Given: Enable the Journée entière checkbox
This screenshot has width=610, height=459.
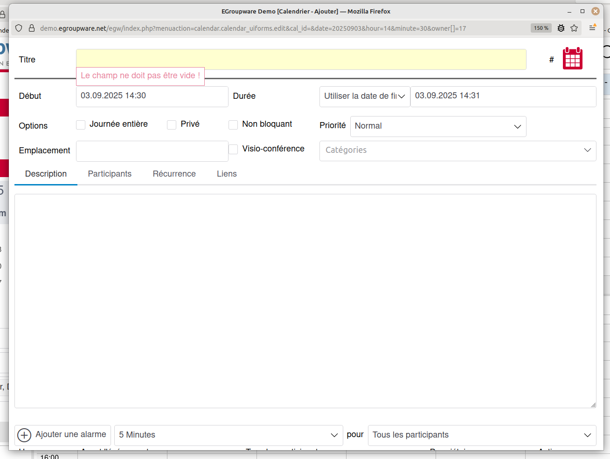Looking at the screenshot, I should (81, 125).
